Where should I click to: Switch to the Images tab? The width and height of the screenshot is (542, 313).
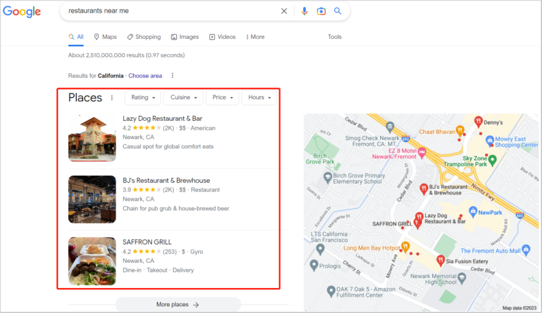click(x=184, y=37)
